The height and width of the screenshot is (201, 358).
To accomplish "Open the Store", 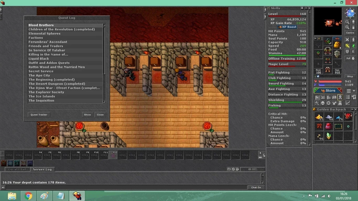I will (328, 90).
